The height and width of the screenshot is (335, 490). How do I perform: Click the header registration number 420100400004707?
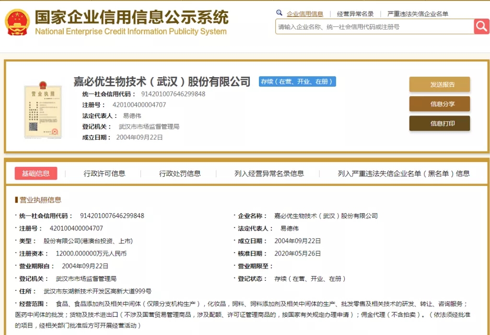pos(139,104)
